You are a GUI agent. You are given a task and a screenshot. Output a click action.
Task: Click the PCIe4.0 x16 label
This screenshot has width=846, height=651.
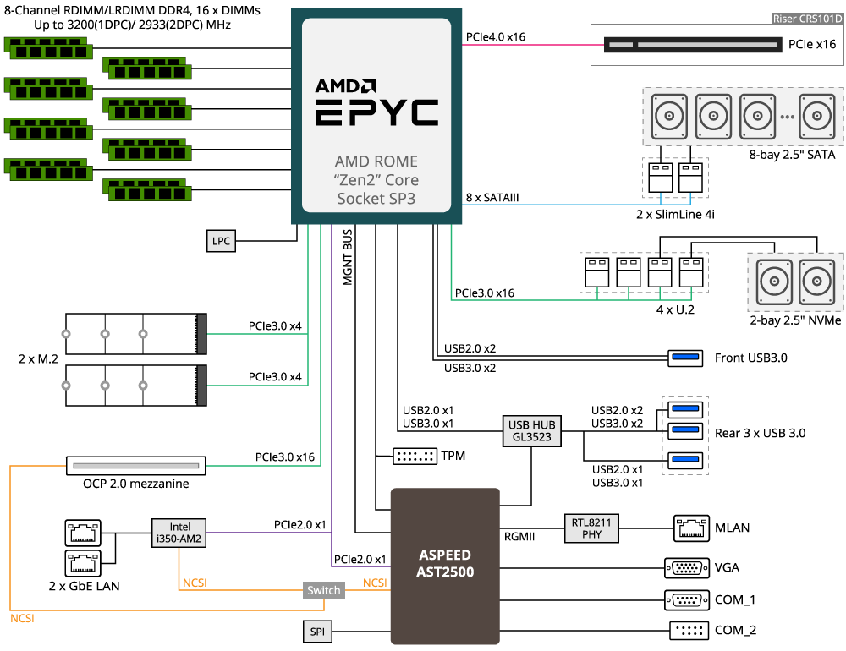495,36
